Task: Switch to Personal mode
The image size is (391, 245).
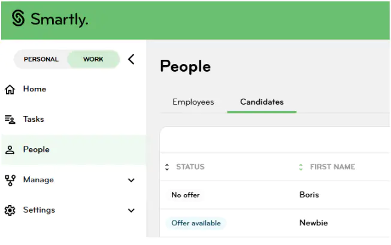Action: point(41,59)
